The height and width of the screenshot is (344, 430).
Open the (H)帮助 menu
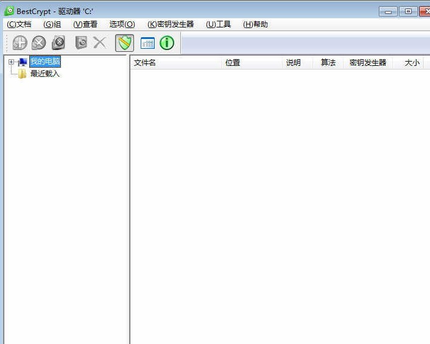click(x=255, y=24)
